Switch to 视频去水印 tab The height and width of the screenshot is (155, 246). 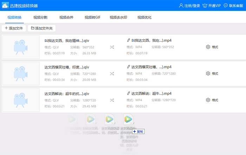click(x=118, y=18)
